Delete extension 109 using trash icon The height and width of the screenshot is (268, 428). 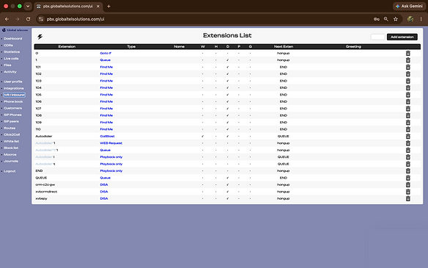click(407, 123)
